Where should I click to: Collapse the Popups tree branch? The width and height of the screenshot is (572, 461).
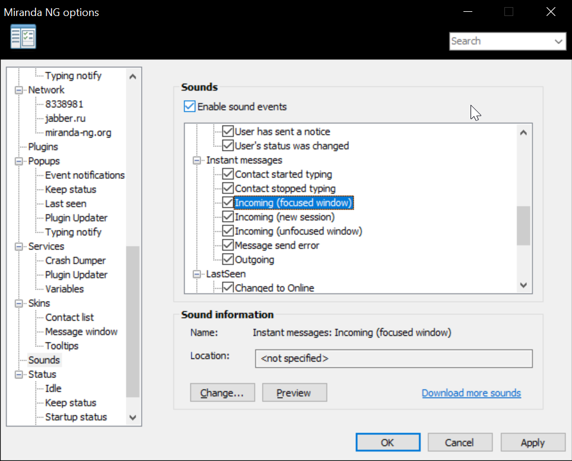coord(18,161)
